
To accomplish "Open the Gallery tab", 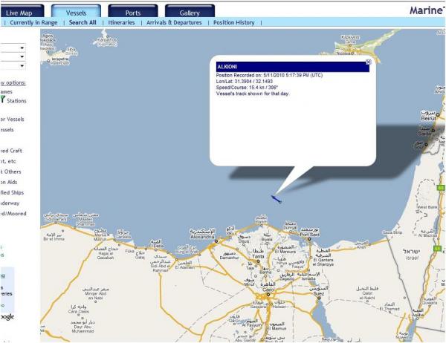I will (189, 11).
